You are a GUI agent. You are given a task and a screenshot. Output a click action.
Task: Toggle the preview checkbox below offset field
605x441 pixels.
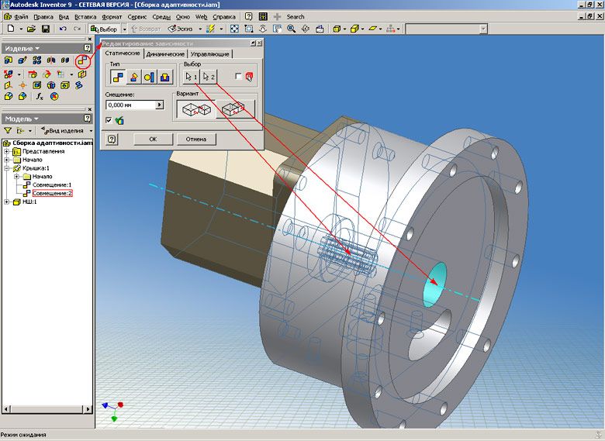click(x=109, y=120)
